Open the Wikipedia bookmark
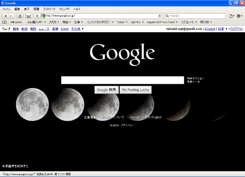The image size is (245, 177). click(x=16, y=22)
